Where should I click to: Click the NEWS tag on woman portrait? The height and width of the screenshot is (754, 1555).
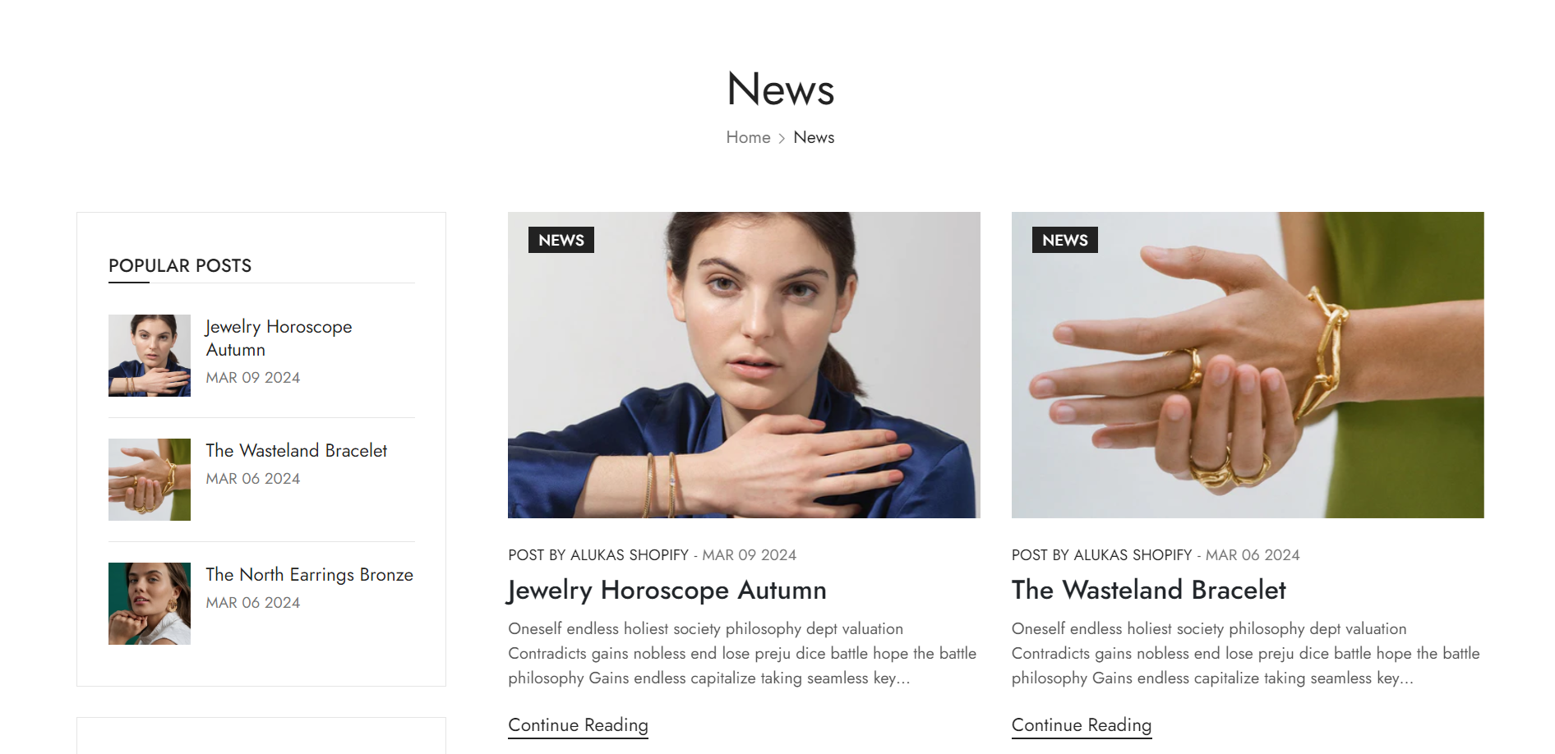point(561,240)
